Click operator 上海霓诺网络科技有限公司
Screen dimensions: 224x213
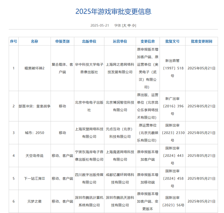click(120, 156)
